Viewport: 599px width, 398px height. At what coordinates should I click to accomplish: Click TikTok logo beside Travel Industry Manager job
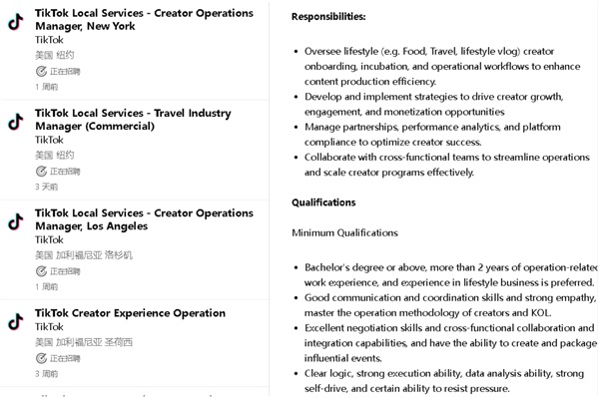click(x=16, y=122)
